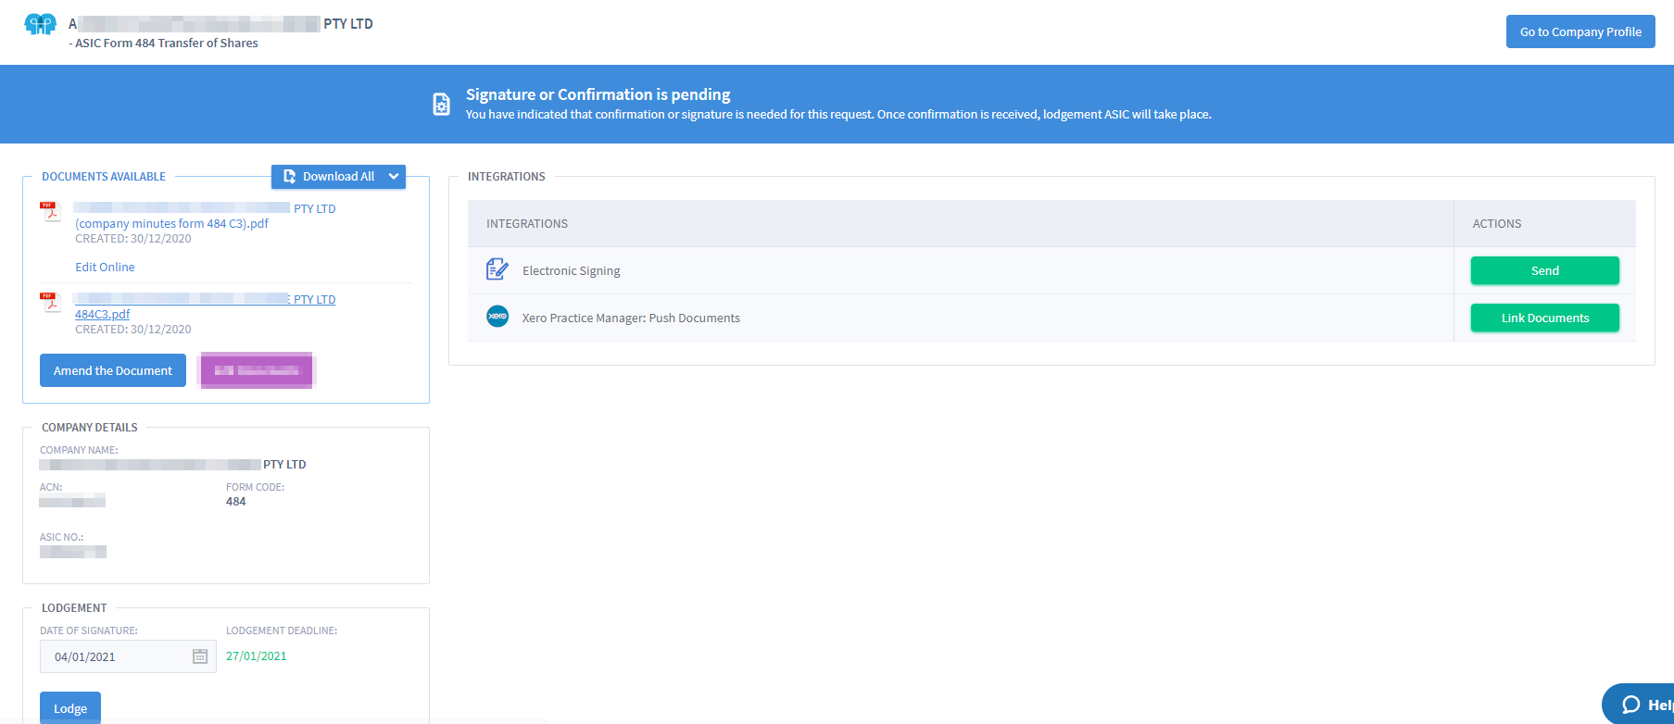Image resolution: width=1674 pixels, height=724 pixels.
Task: Click the company logo icon in the header
Action: point(40,25)
